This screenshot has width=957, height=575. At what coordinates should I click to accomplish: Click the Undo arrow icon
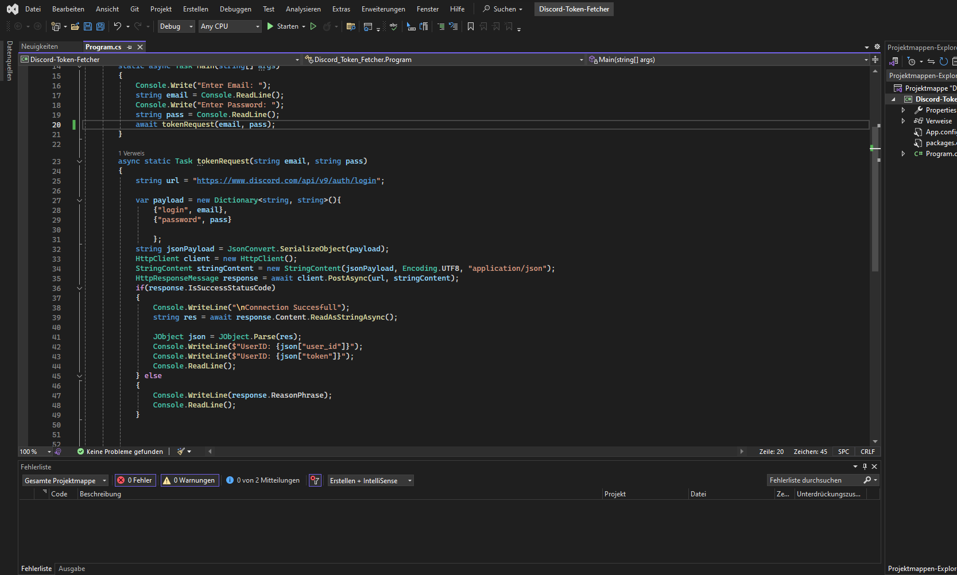[118, 26]
